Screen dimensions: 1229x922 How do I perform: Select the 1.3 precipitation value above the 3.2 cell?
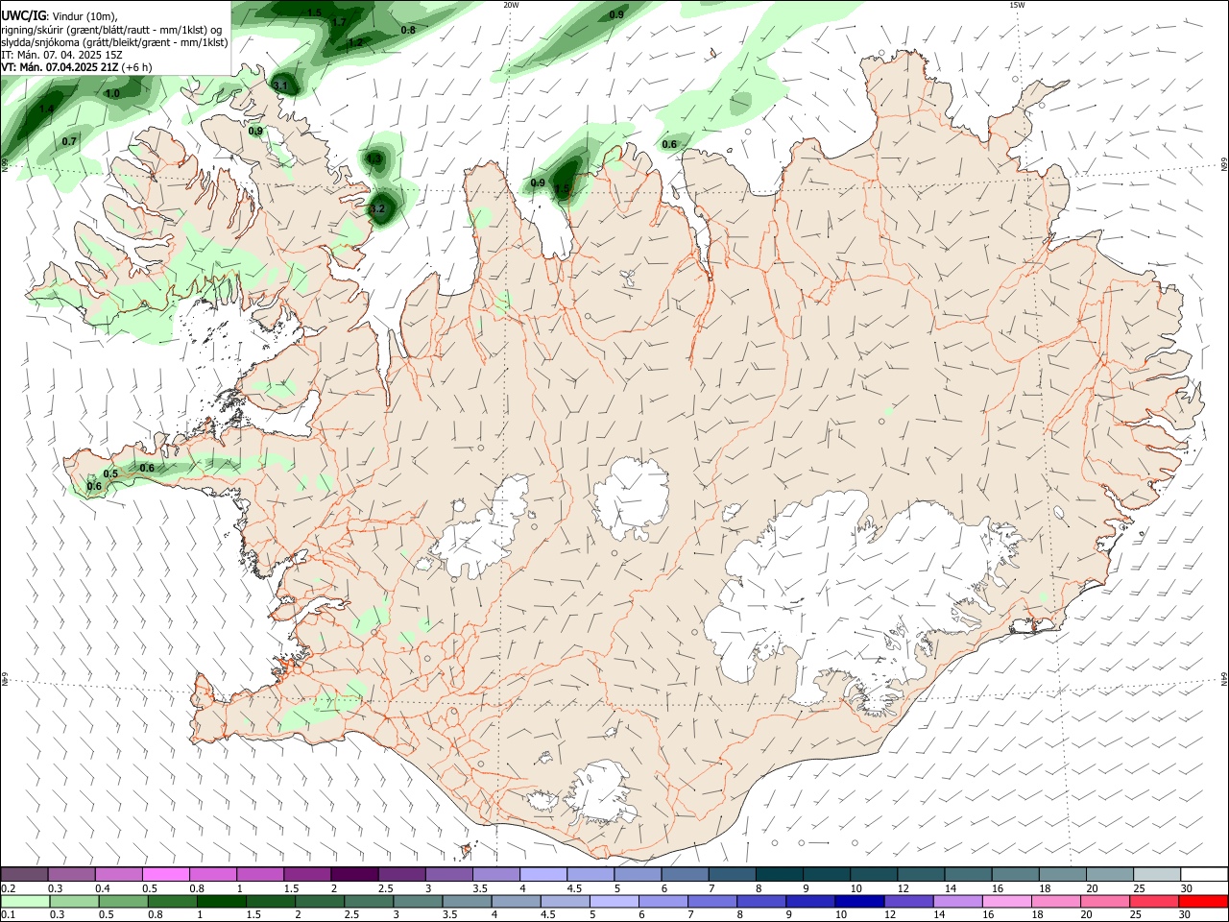pos(374,158)
